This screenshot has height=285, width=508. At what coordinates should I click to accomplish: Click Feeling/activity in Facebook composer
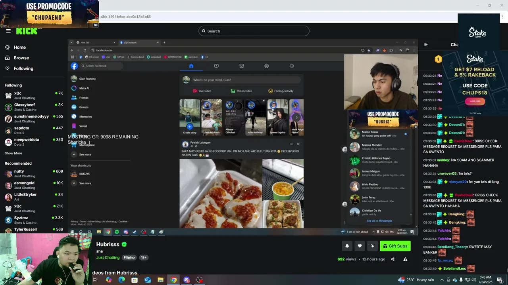tap(281, 91)
